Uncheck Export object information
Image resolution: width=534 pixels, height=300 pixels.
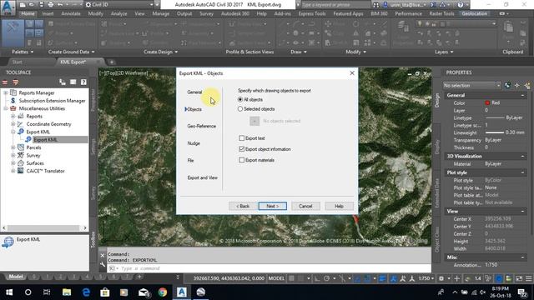242,149
